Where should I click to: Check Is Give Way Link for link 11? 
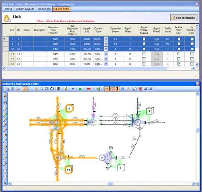pyautogui.click(x=179, y=54)
